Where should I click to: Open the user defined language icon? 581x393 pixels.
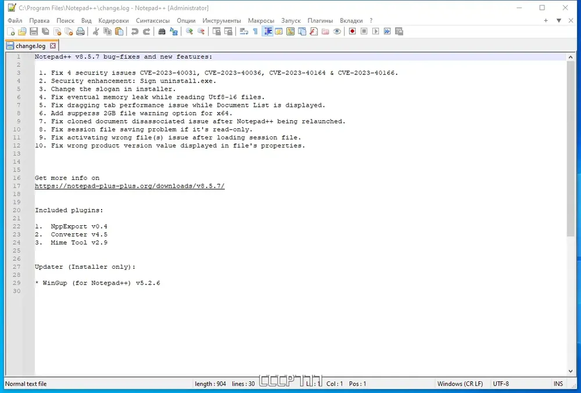click(x=279, y=31)
